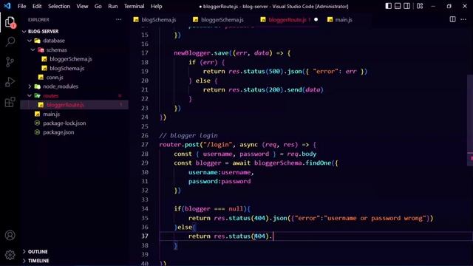
Task: Expand the OUTLINE section
Action: (x=38, y=251)
